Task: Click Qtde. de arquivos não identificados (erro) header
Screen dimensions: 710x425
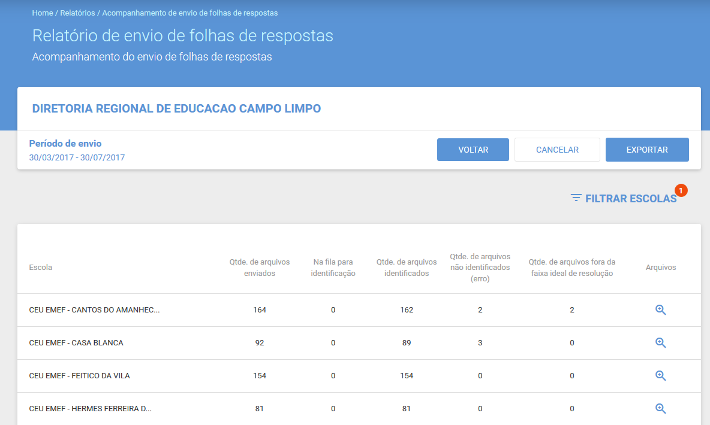Action: (x=480, y=267)
